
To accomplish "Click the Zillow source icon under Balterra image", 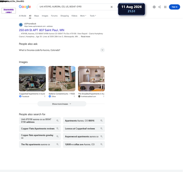I will [x=50, y=96].
